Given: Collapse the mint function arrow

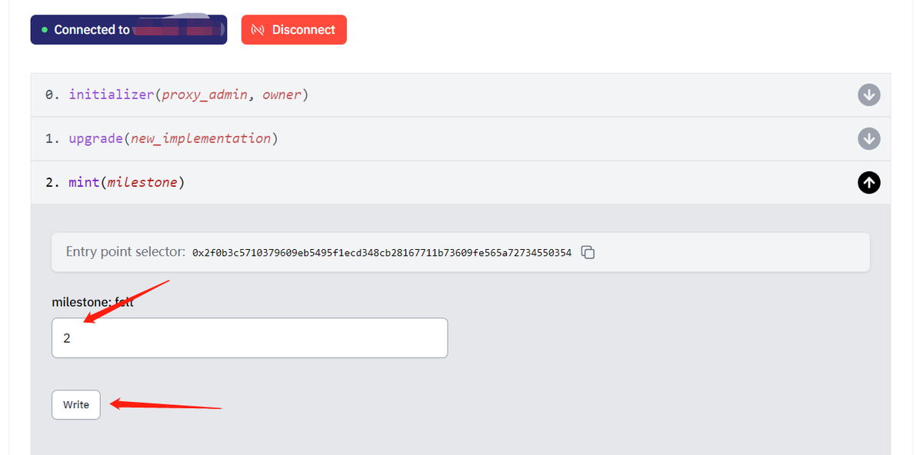Looking at the screenshot, I should (868, 182).
